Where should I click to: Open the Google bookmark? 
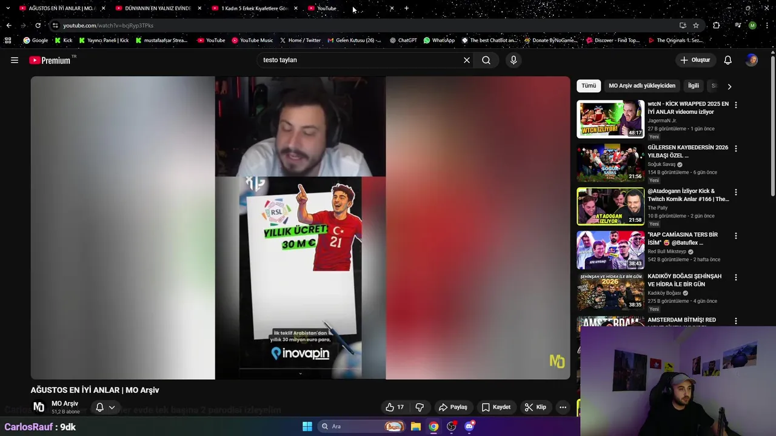(x=35, y=41)
